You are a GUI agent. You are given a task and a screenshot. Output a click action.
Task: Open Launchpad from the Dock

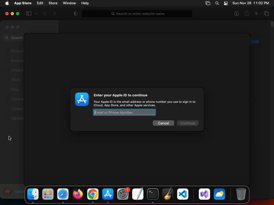point(48,194)
